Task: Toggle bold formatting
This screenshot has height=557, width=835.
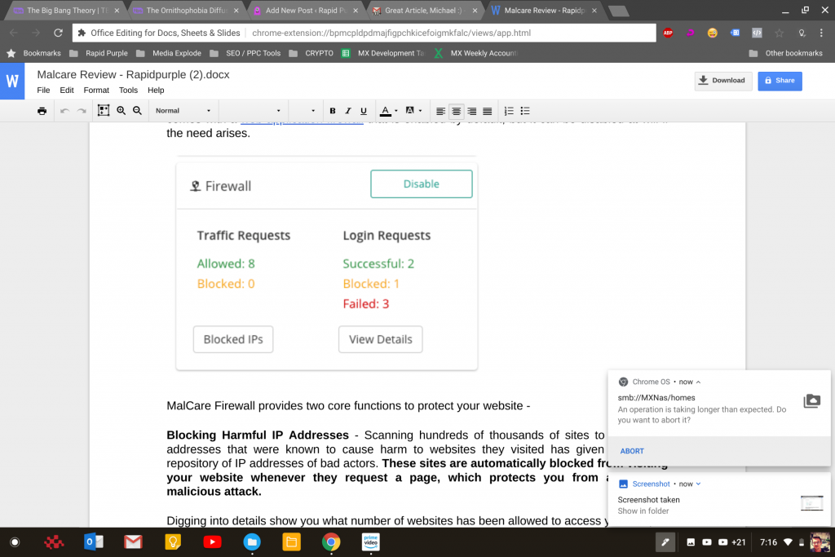Action: coord(333,111)
